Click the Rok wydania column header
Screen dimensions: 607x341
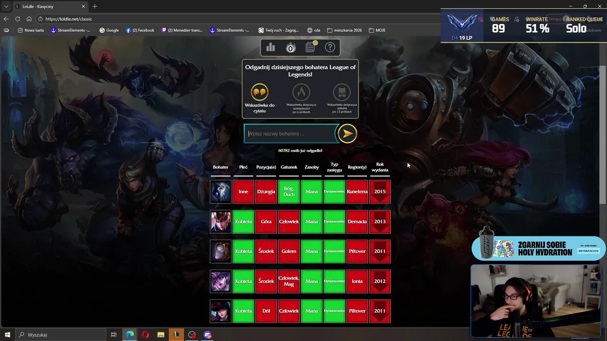380,167
